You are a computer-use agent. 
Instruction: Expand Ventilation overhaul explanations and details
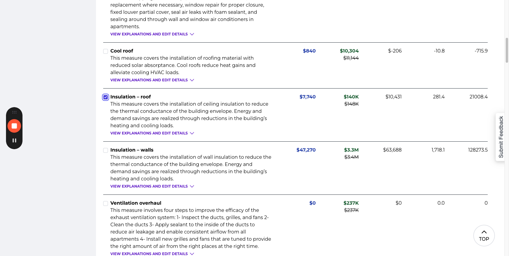[x=152, y=254]
